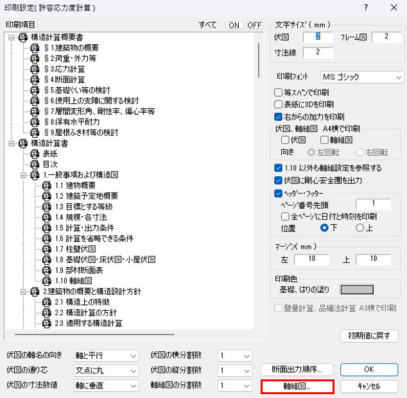Uncheck 右からの加力を印刷
This screenshot has width=407, height=398.
(x=278, y=117)
